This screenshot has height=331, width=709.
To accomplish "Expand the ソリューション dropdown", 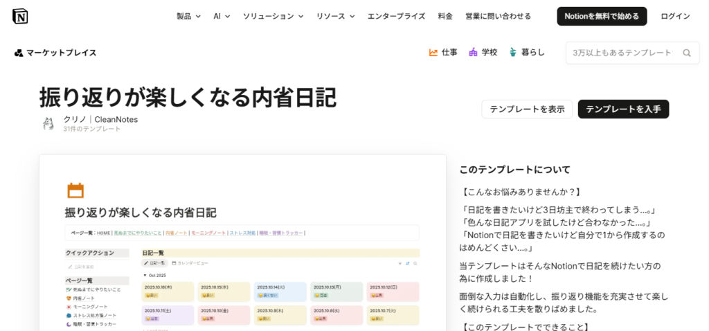I will 273,16.
